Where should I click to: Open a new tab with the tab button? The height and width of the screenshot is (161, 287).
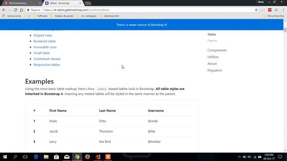point(88,3)
